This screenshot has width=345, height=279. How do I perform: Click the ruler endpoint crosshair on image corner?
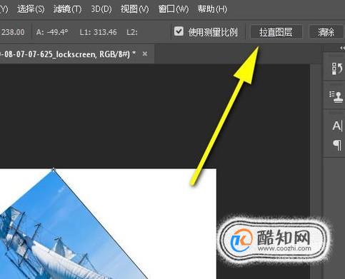pyautogui.click(x=54, y=170)
